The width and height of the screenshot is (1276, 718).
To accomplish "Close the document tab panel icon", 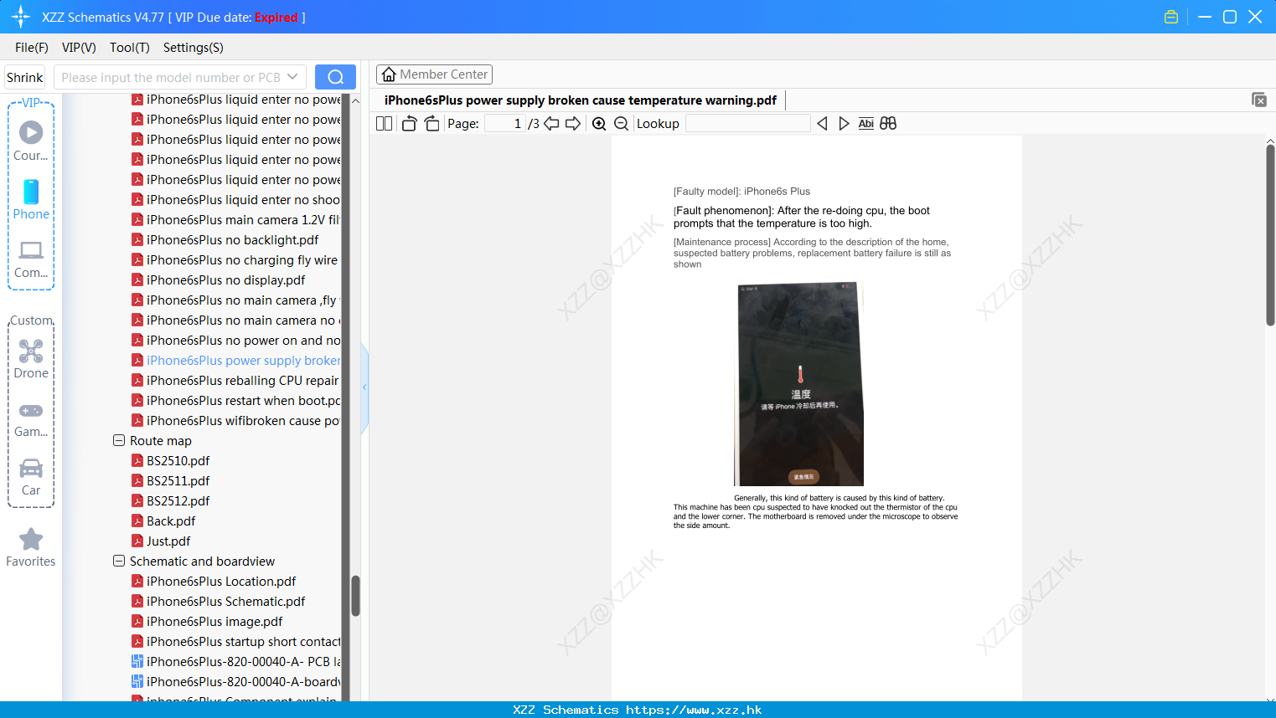I will click(1258, 100).
